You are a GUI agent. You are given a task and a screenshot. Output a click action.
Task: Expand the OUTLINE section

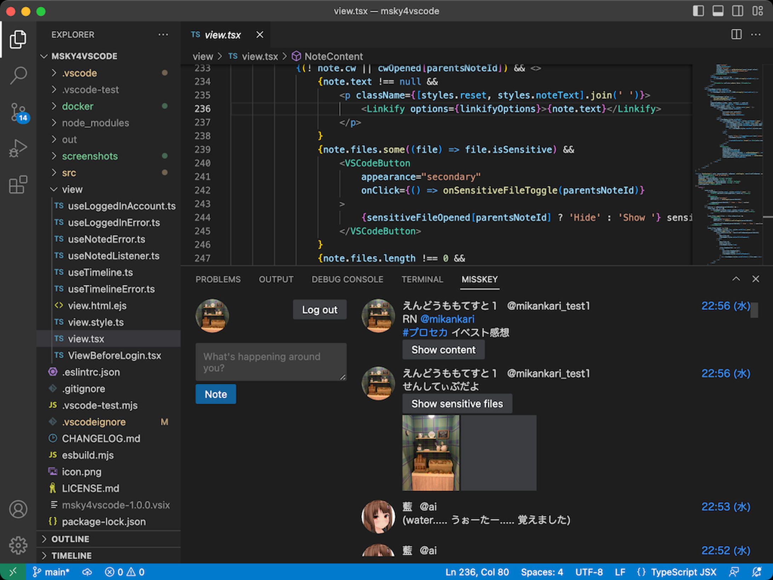[x=70, y=539]
